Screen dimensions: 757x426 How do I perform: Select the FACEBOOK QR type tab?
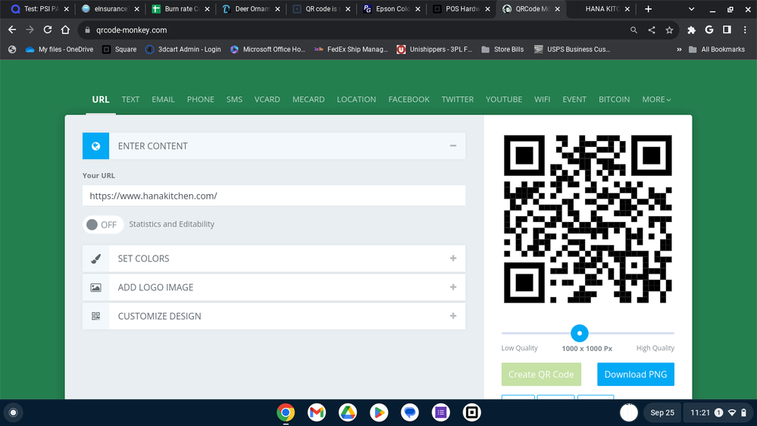[409, 99]
